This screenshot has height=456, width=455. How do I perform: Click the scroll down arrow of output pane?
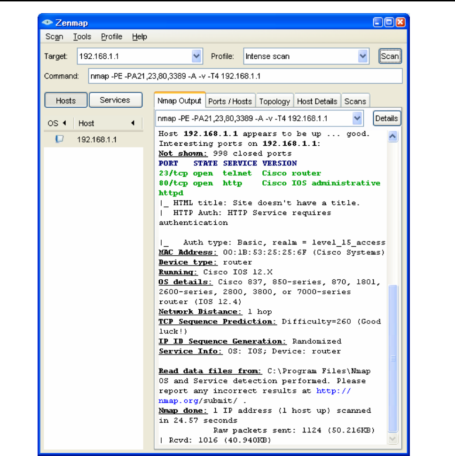pyautogui.click(x=393, y=439)
